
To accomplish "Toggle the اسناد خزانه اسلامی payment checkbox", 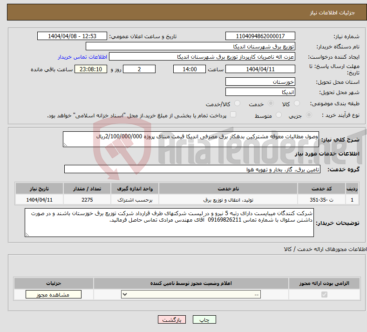I will [x=233, y=115].
